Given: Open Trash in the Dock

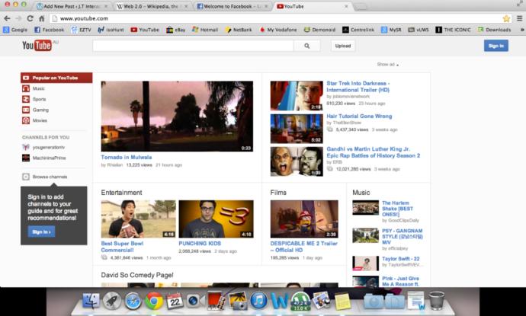Looking at the screenshot, I should pyautogui.click(x=437, y=300).
